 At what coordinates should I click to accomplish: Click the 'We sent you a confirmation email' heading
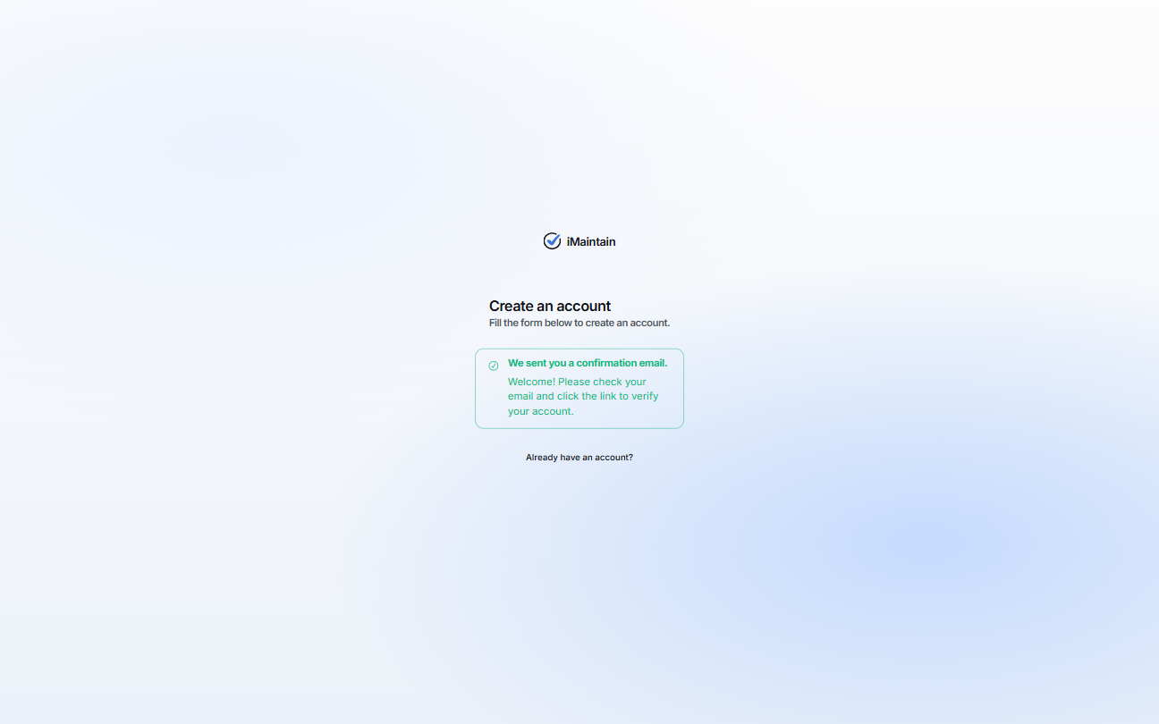tap(587, 363)
